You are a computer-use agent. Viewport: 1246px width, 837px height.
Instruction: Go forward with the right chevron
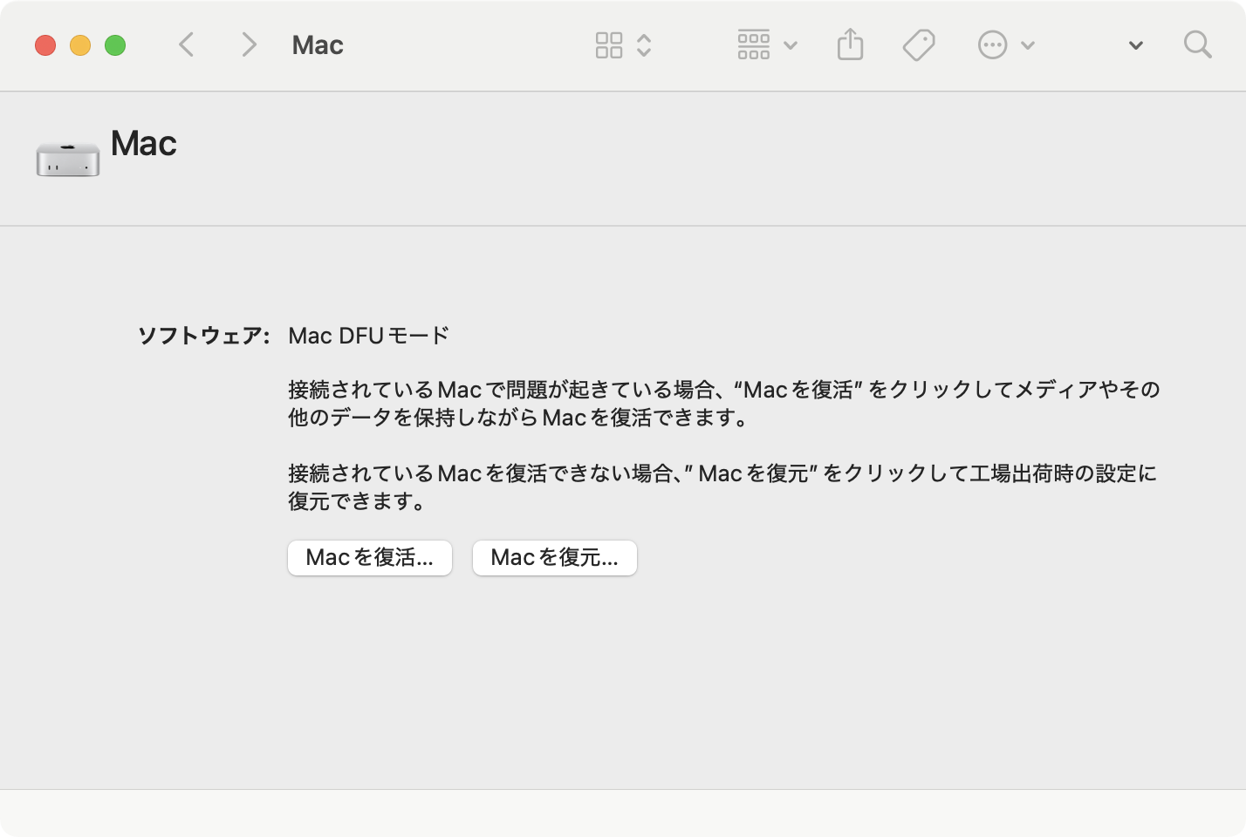click(250, 44)
